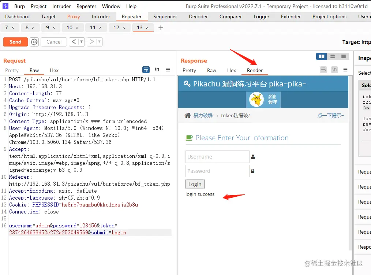Open the Repeater menu in menu bar
This screenshot has width=371, height=275.
86,6
